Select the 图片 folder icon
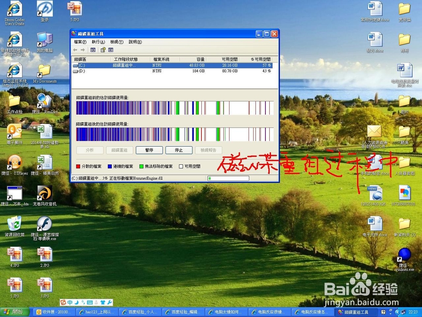The width and height of the screenshot is (422, 317). [405, 104]
